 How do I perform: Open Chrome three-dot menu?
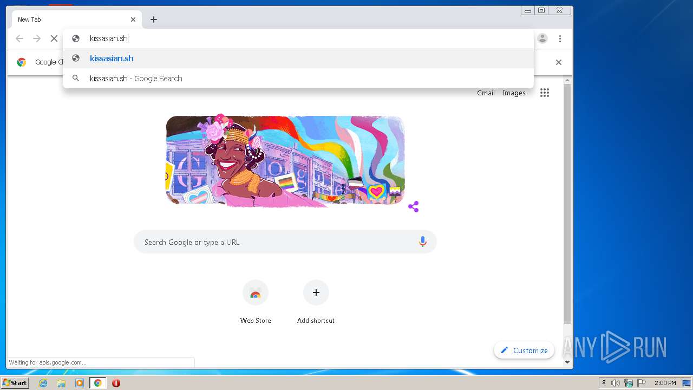(560, 38)
